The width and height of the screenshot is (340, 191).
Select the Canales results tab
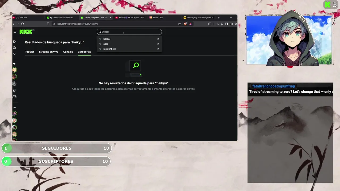pyautogui.click(x=68, y=52)
